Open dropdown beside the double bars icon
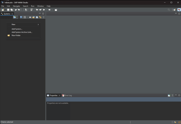Viewport: 181px width, 124px height. [27, 17]
